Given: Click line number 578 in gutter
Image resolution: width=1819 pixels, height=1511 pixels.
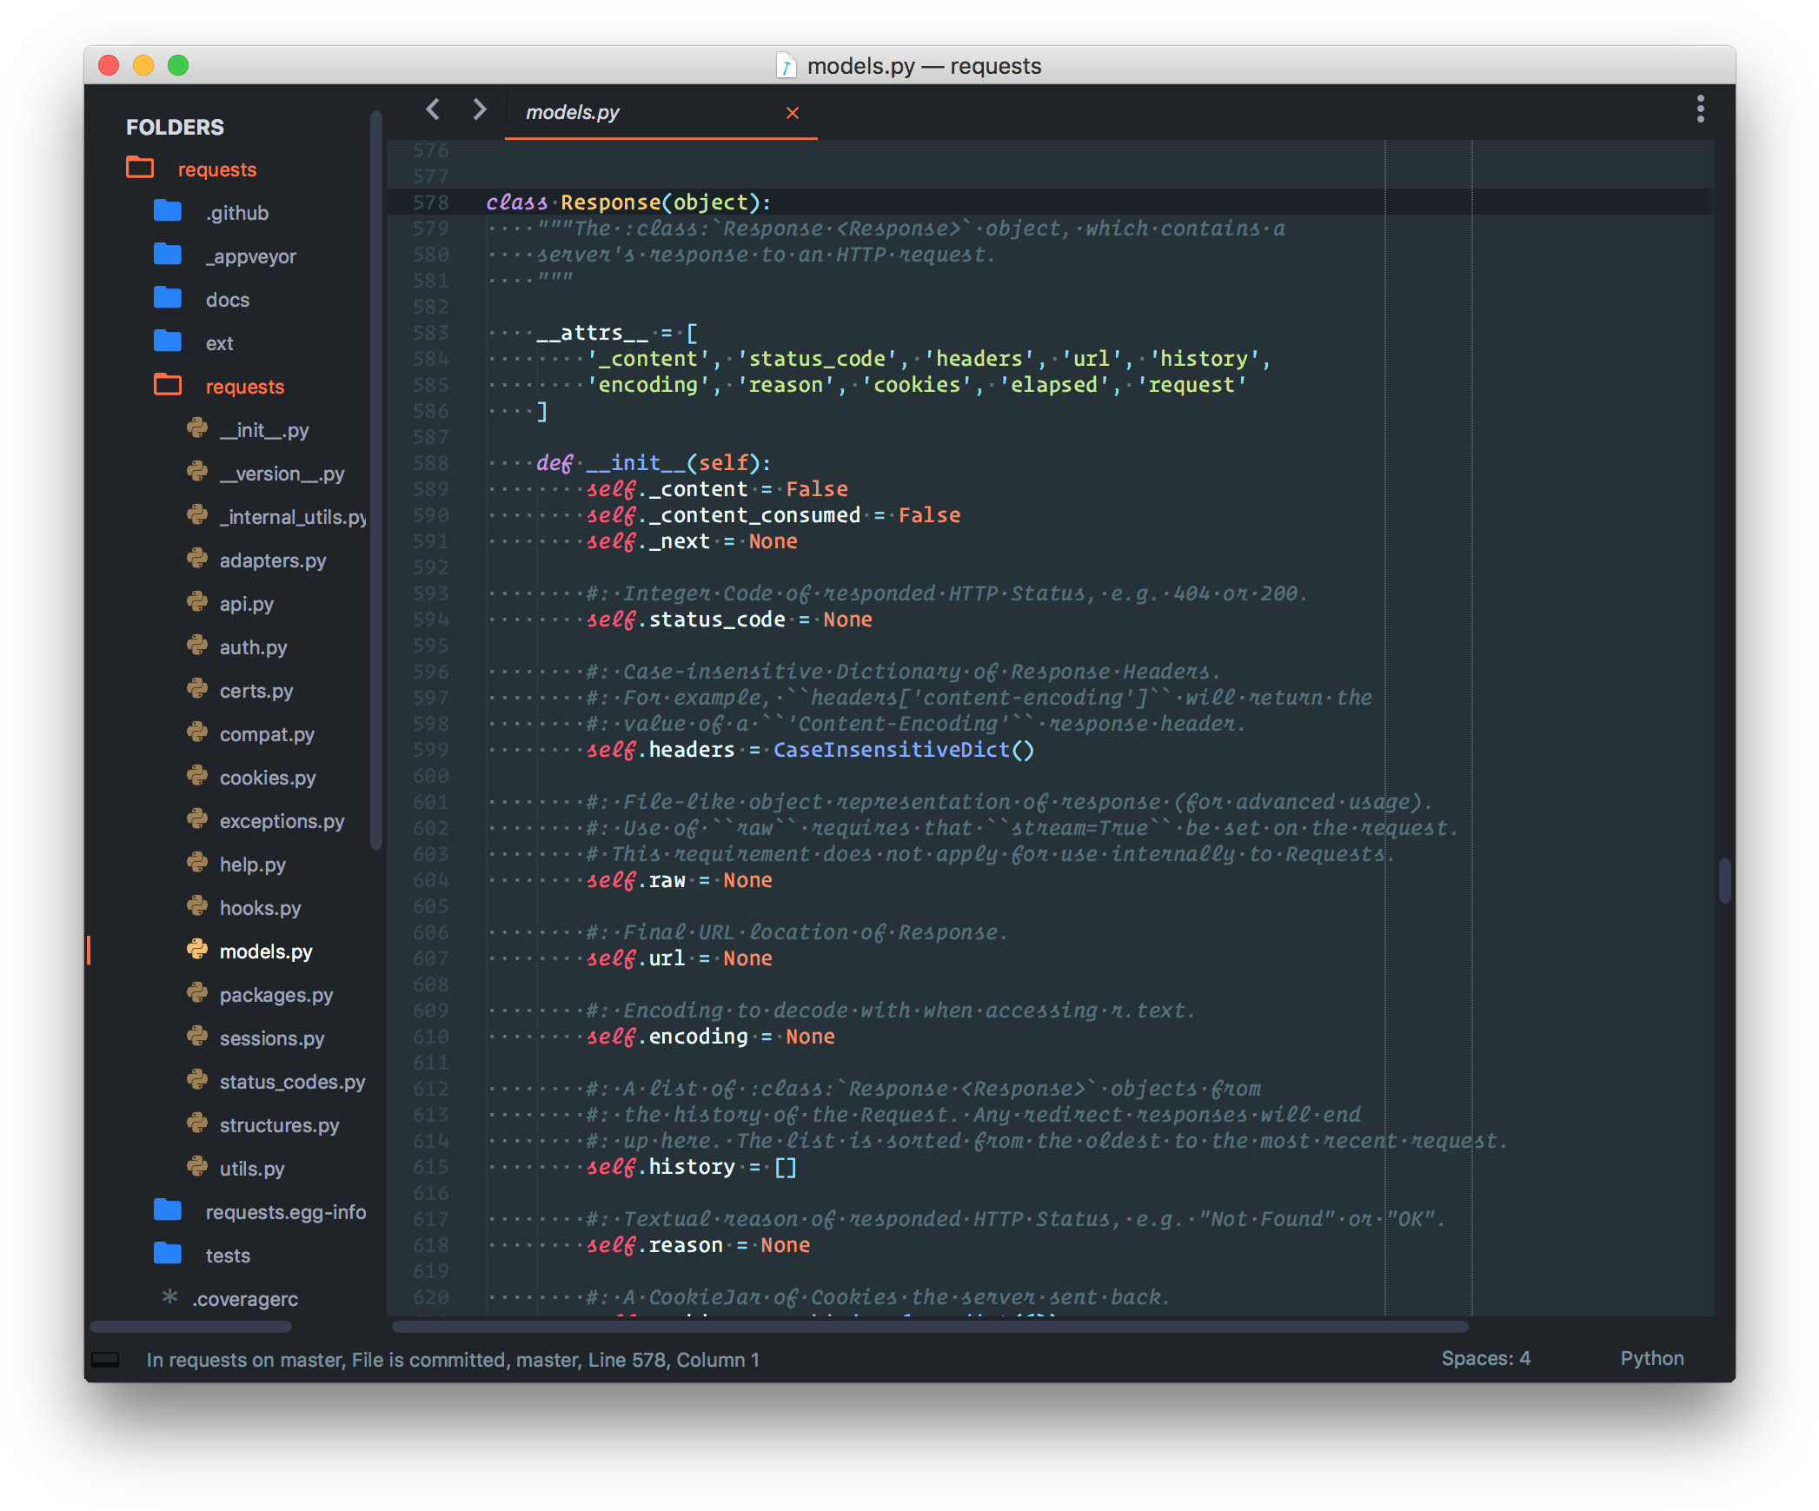Looking at the screenshot, I should (431, 202).
